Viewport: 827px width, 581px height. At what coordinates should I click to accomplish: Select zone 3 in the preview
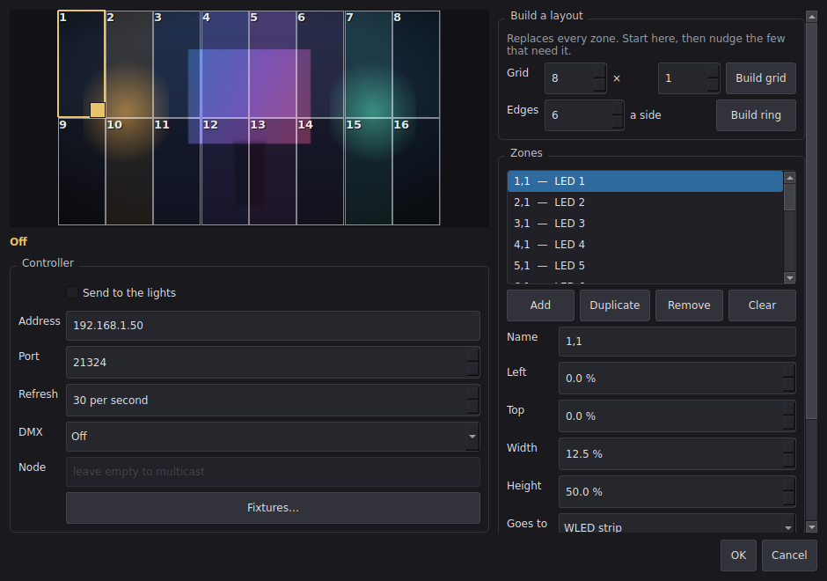click(x=177, y=64)
